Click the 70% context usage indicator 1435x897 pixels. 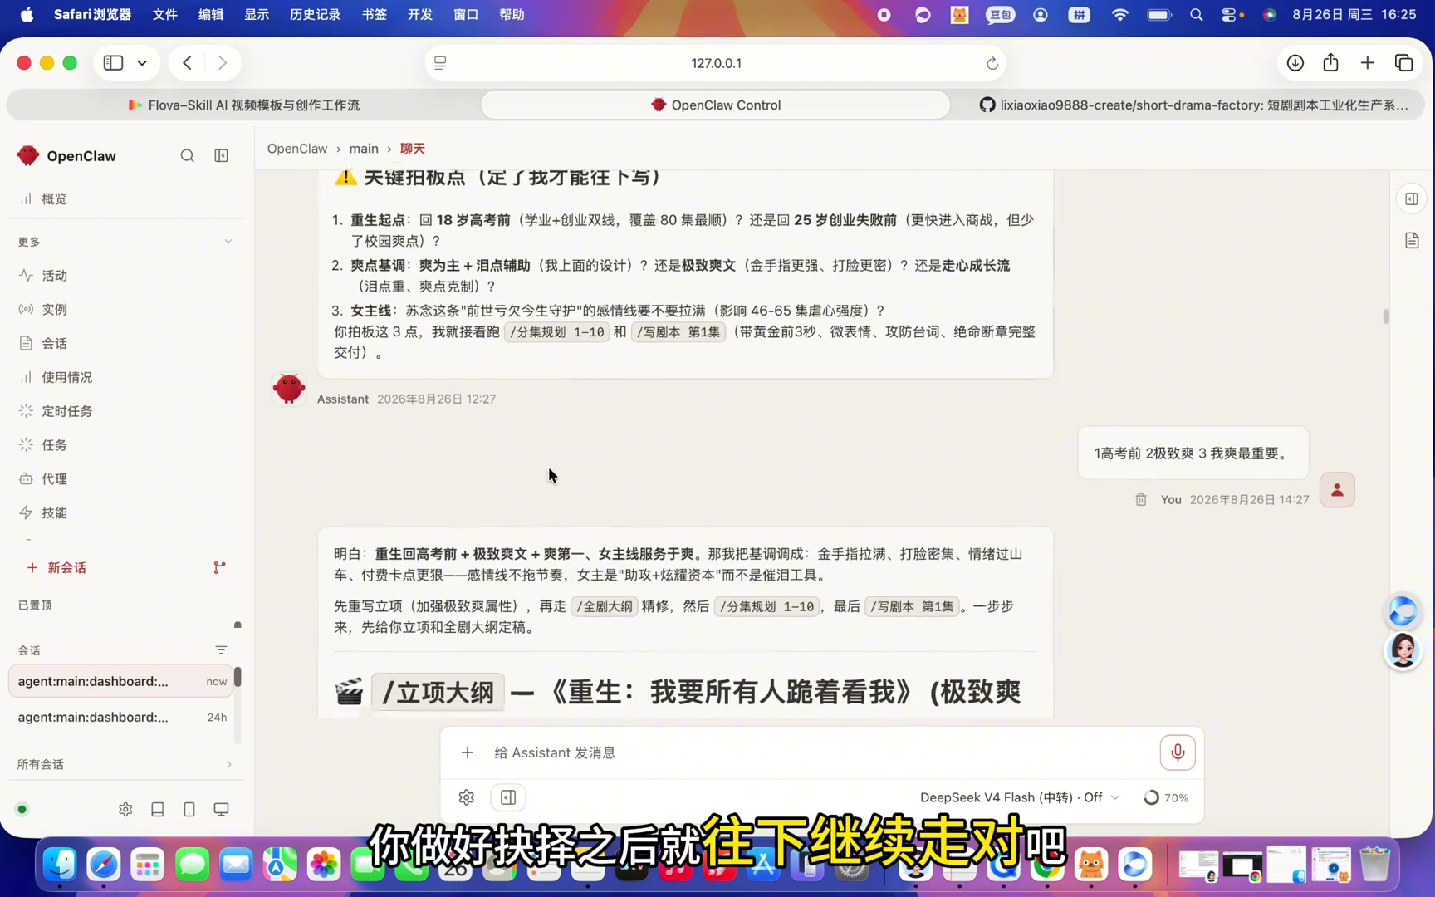click(1166, 797)
